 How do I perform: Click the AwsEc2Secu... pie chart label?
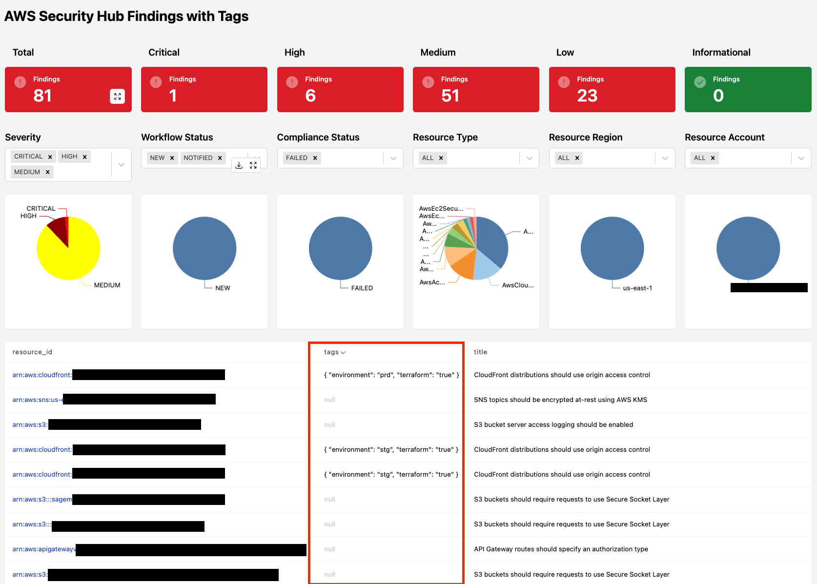pos(441,208)
